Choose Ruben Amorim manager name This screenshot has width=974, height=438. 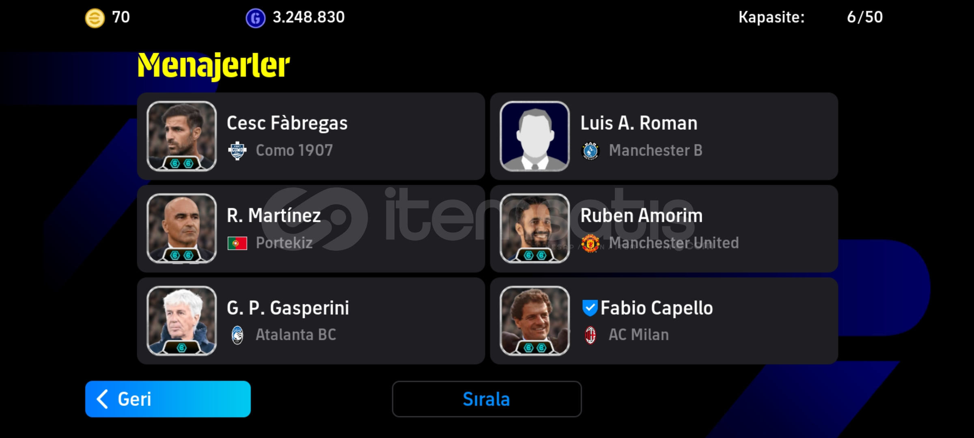[641, 215]
